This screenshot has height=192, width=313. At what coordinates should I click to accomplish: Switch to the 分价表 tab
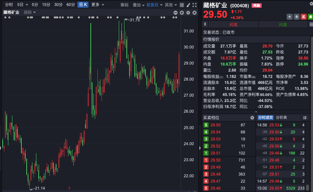coord(281,118)
